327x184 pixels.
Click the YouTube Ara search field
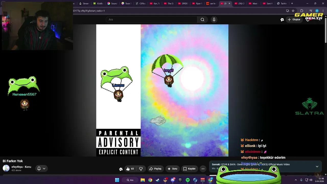click(x=151, y=20)
